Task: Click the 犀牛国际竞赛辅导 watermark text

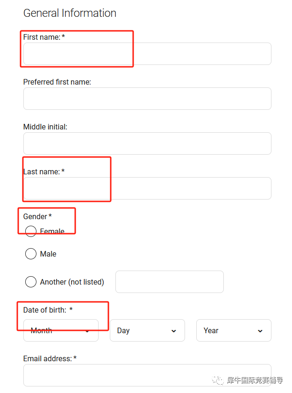Action: click(x=255, y=380)
